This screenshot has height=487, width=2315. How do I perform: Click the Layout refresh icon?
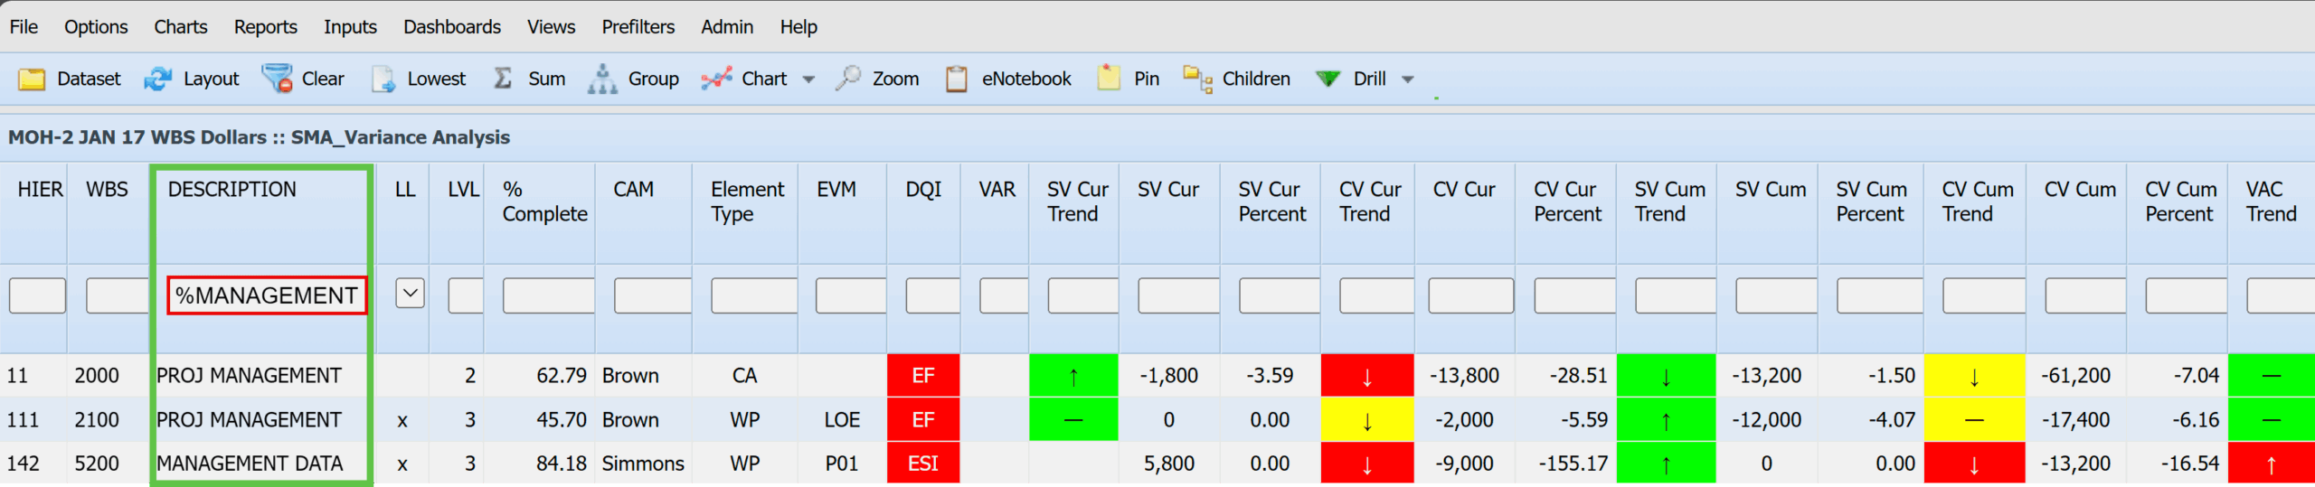click(158, 80)
